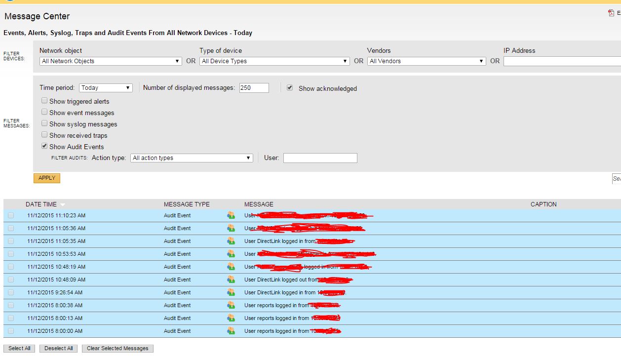Click audit event icon for 8:00:13 AM row
This screenshot has height=361, width=621.
pyautogui.click(x=231, y=318)
